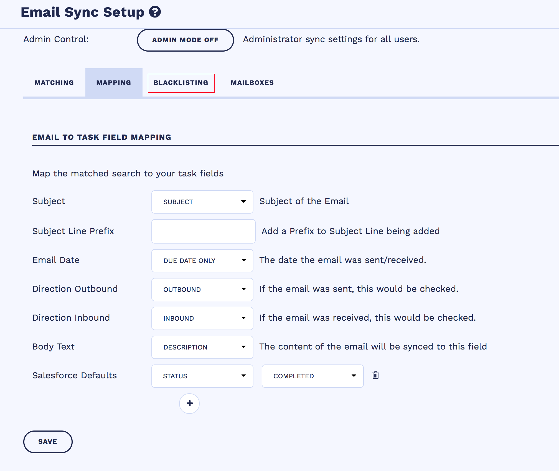This screenshot has width=559, height=471.
Task: Click the Email To Task Field Mapping heading
Action: pyautogui.click(x=101, y=137)
